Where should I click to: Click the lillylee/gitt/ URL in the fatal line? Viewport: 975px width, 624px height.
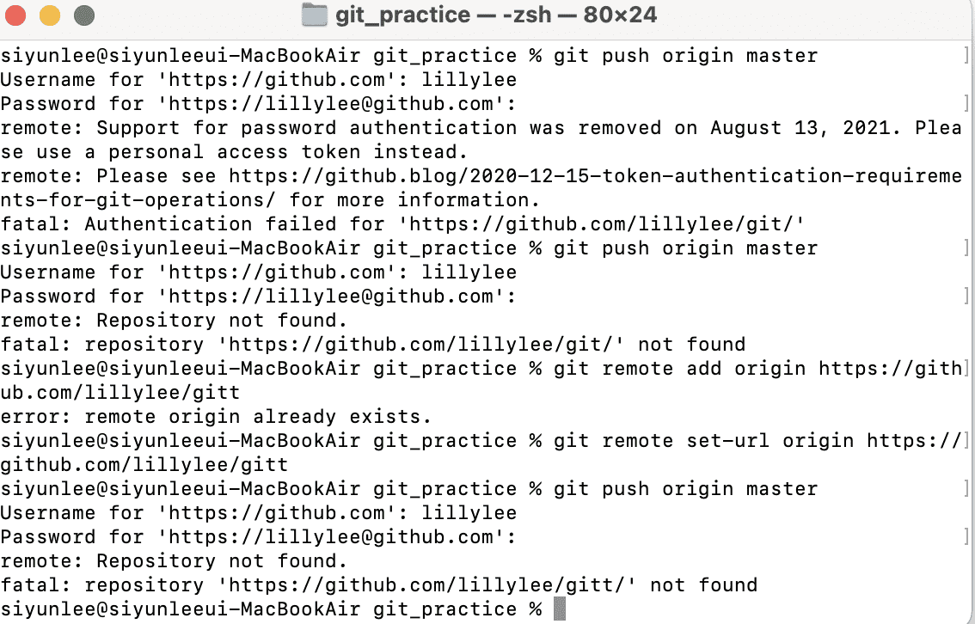pyautogui.click(x=426, y=585)
